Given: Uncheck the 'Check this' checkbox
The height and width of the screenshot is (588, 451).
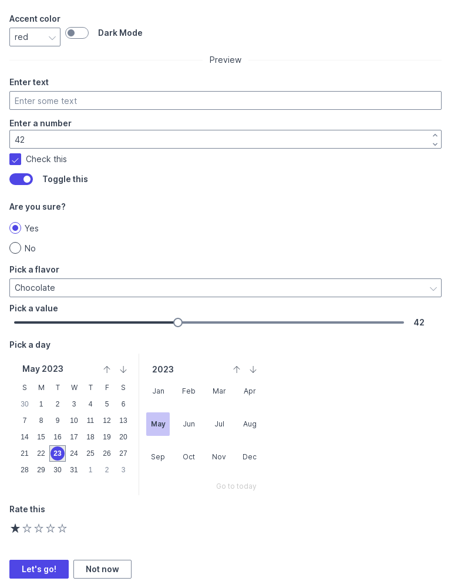Looking at the screenshot, I should 15,159.
